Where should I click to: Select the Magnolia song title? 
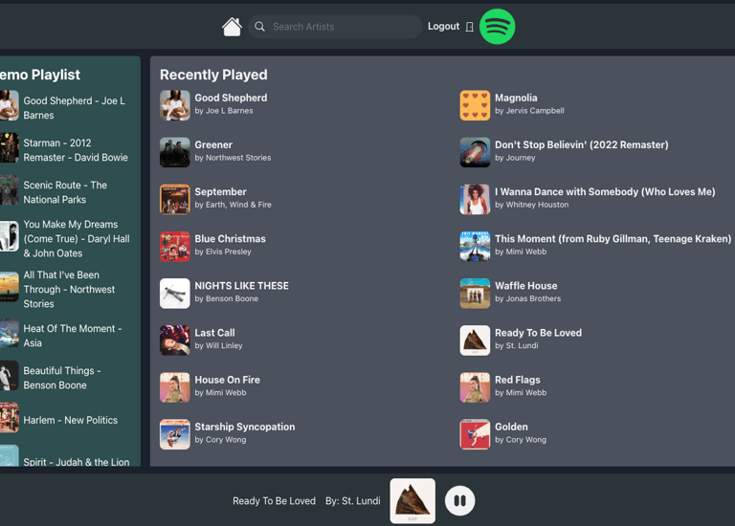pos(516,98)
